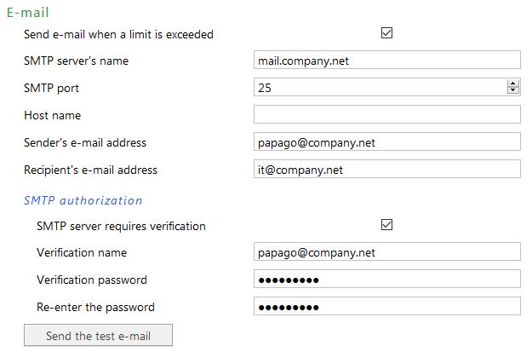Click the SMTP authorization subheading

(x=83, y=200)
